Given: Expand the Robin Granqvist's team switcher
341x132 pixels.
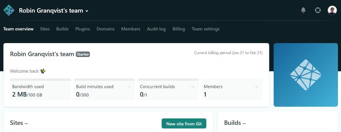Looking at the screenshot, I should (54, 11).
